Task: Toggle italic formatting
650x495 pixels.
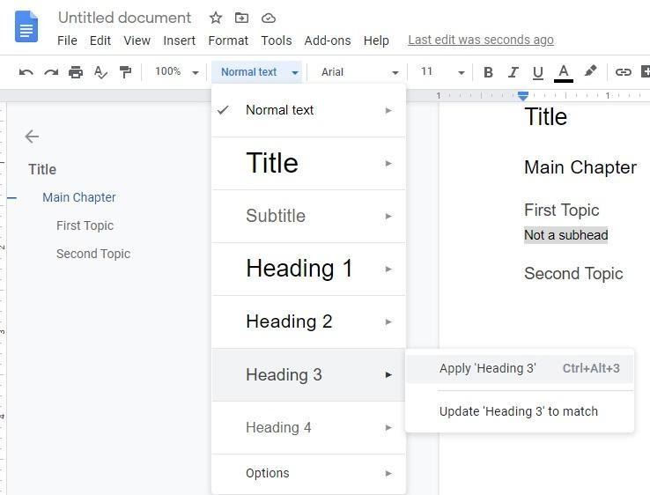Action: tap(513, 72)
